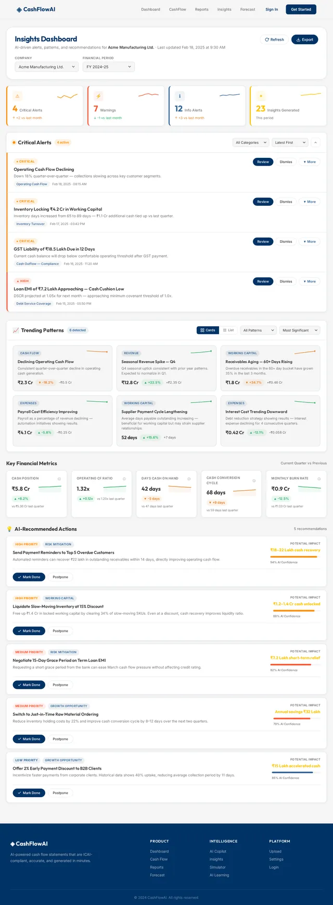Open info icon on Operating CF Ratio
This screenshot has width=333, height=905.
pos(124,479)
